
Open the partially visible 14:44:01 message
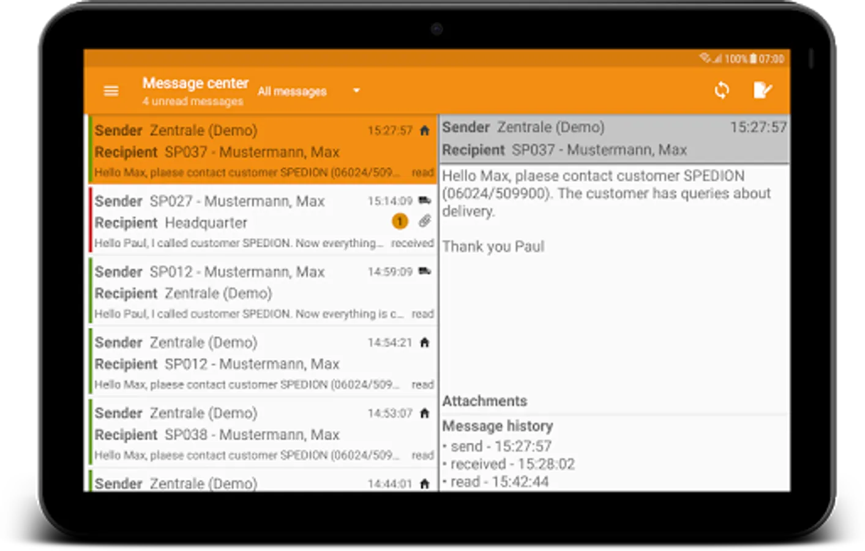[x=263, y=481]
